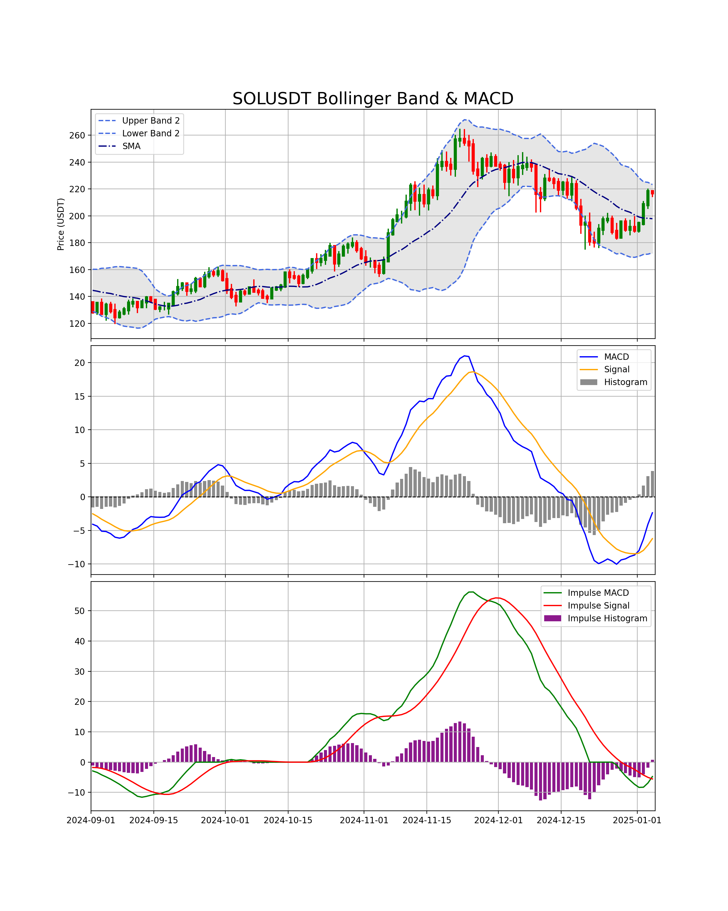Click the 2024-12-15 date label
This screenshot has height=911, width=728.
(561, 820)
